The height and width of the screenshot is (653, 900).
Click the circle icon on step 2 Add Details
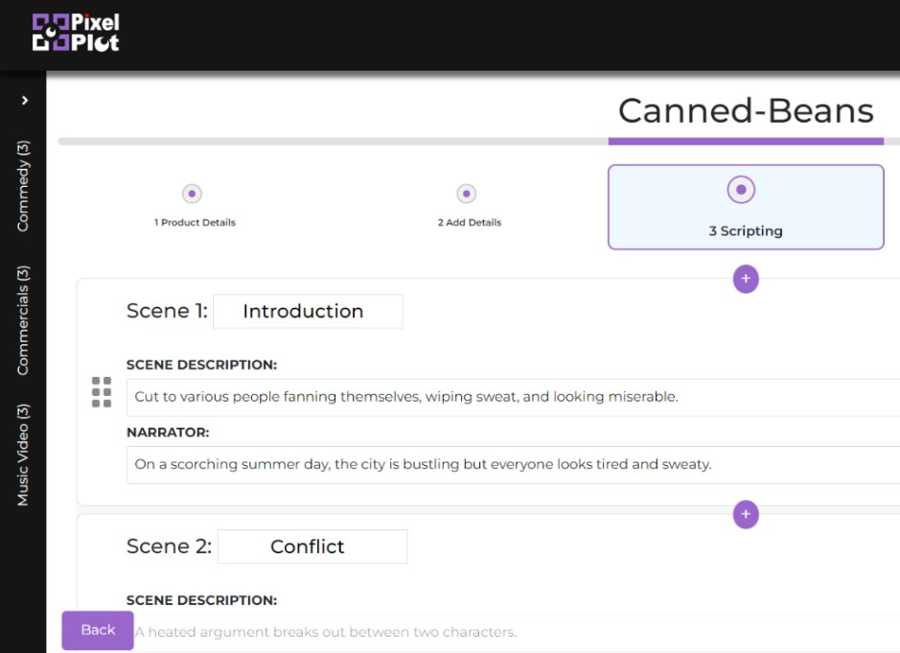[x=467, y=193]
